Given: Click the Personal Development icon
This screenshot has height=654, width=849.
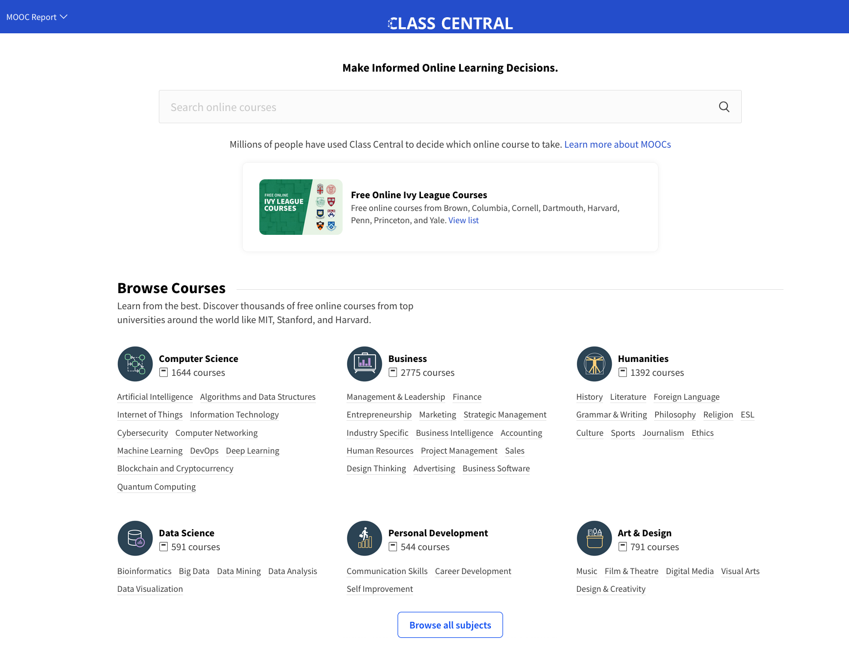Looking at the screenshot, I should 364,539.
